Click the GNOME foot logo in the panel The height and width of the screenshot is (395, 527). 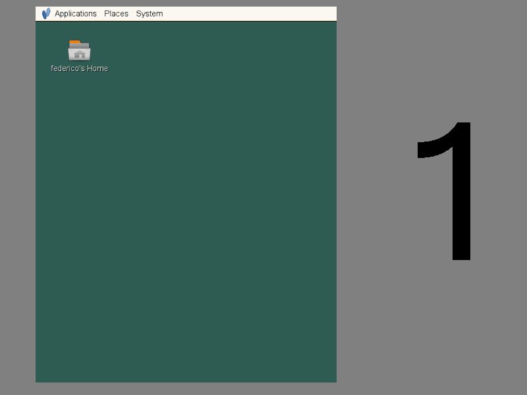pyautogui.click(x=45, y=14)
